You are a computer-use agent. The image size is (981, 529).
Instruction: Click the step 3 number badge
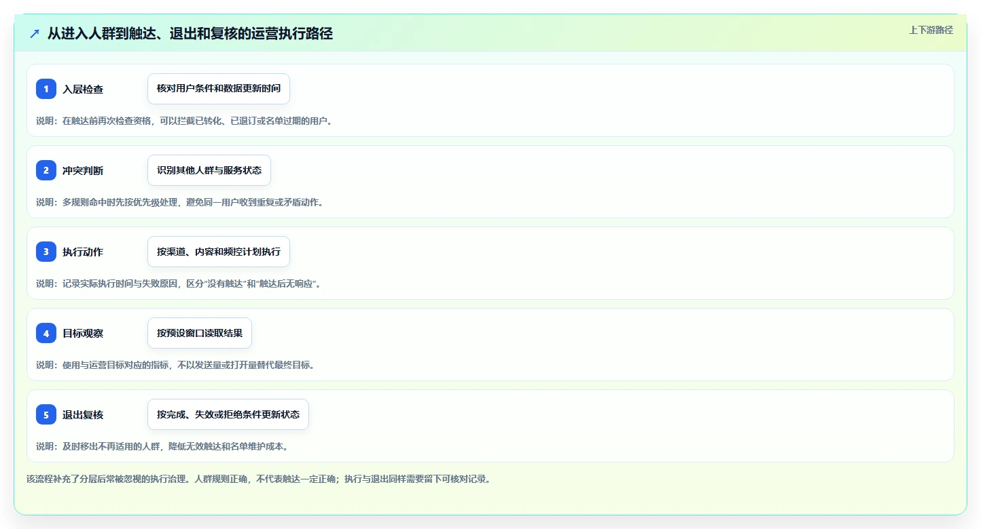46,252
